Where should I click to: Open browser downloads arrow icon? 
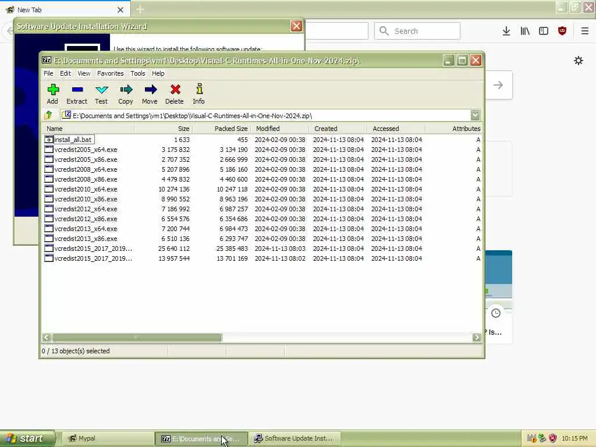(506, 31)
